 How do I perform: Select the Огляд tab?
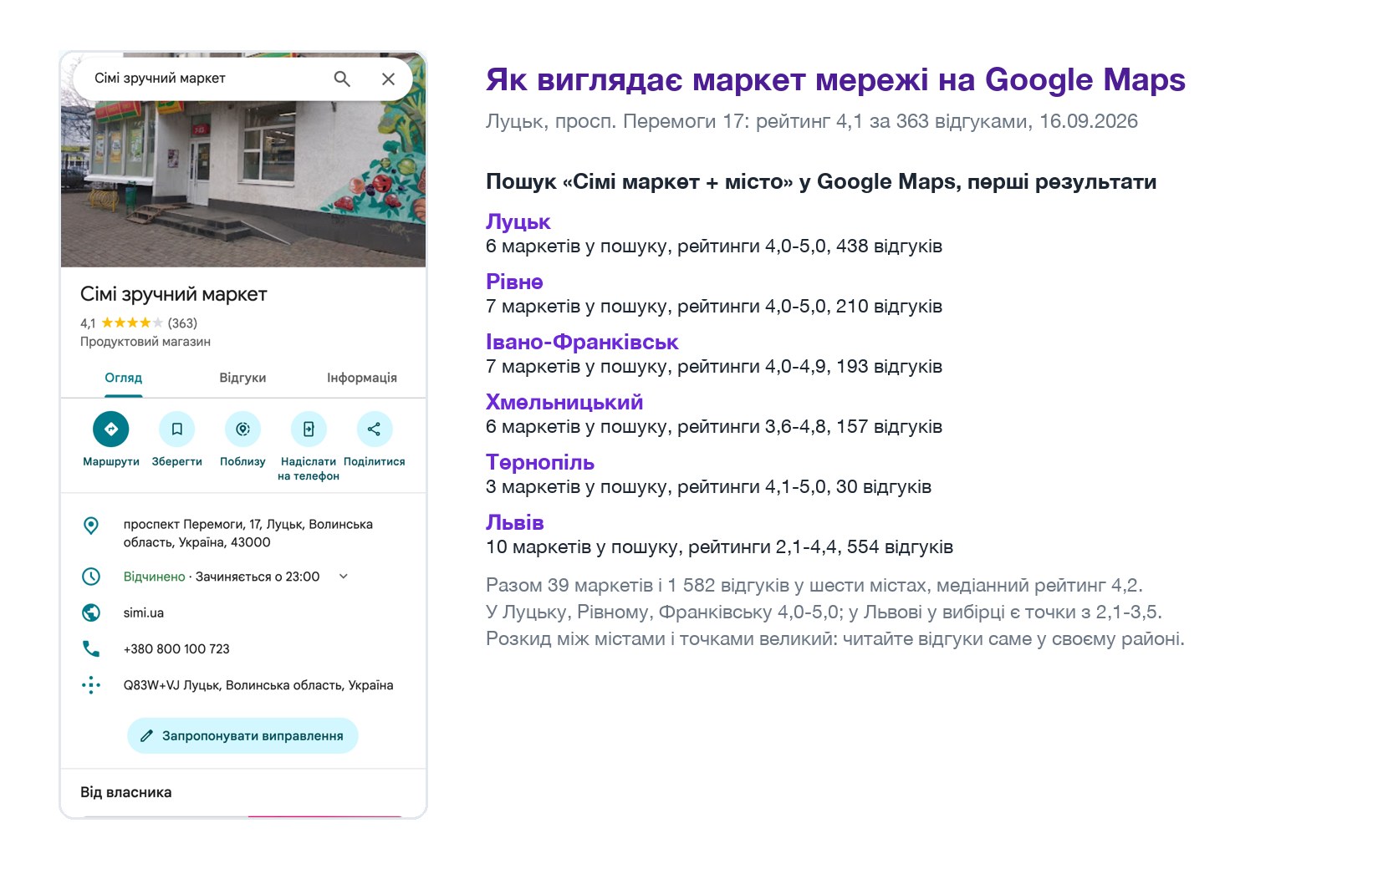124,378
